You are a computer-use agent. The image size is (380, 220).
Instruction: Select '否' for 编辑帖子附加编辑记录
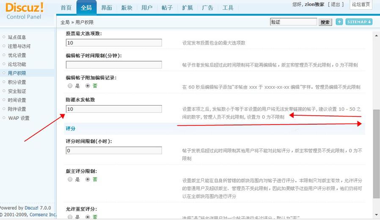coord(88,86)
